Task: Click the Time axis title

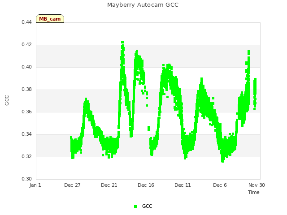Action: [254, 192]
